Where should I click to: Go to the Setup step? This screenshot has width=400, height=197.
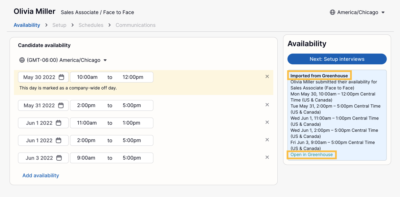click(59, 25)
